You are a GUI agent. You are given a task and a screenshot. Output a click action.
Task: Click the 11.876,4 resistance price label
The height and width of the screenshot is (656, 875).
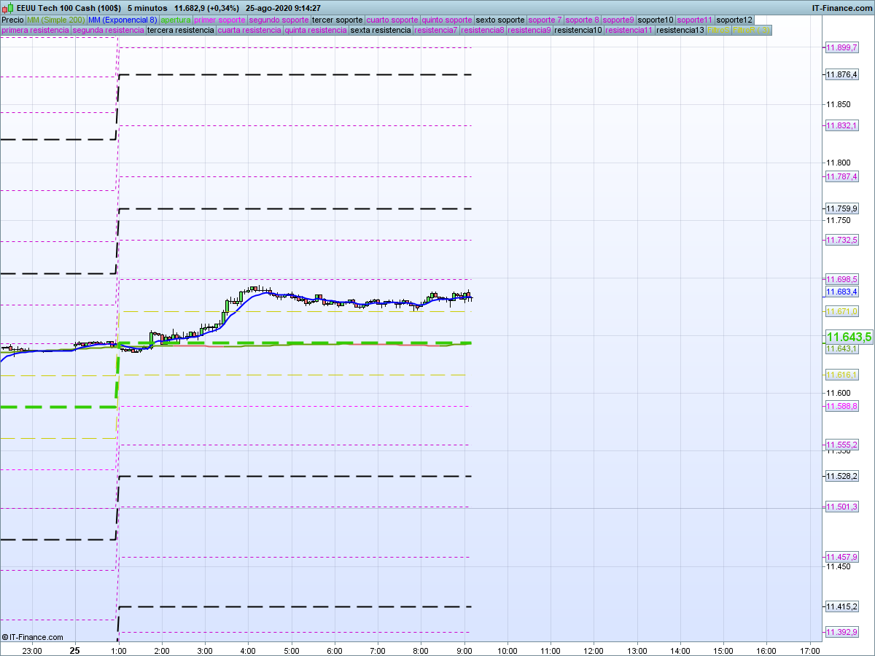pyautogui.click(x=842, y=74)
